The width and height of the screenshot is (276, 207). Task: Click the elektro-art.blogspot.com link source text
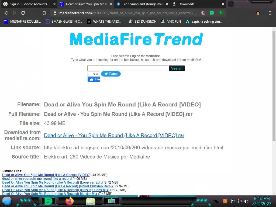click(x=133, y=147)
